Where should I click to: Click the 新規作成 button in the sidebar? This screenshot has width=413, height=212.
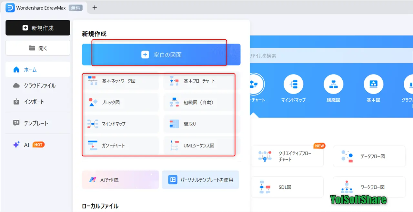(x=38, y=28)
